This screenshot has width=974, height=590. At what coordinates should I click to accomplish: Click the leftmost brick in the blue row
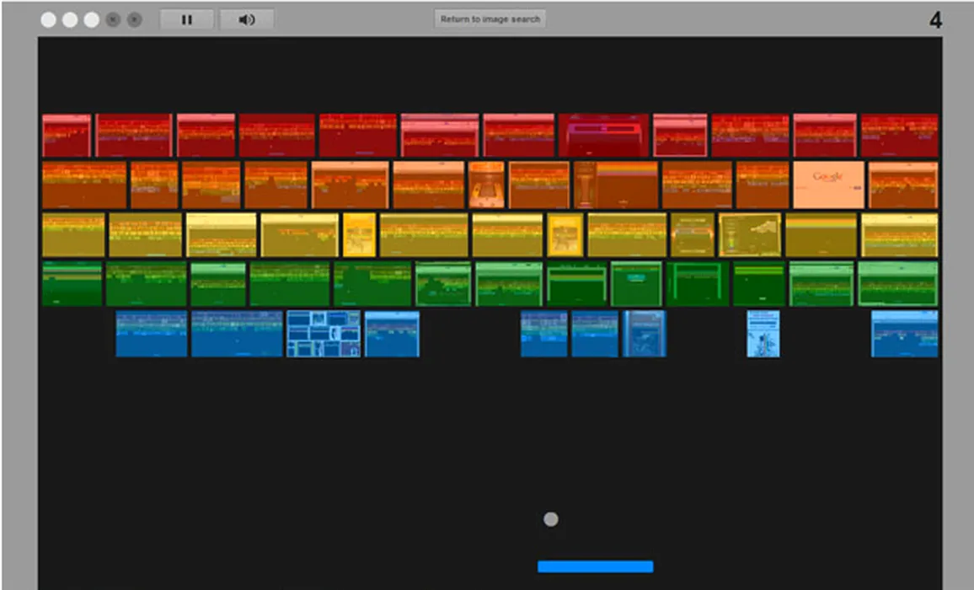[x=152, y=334]
